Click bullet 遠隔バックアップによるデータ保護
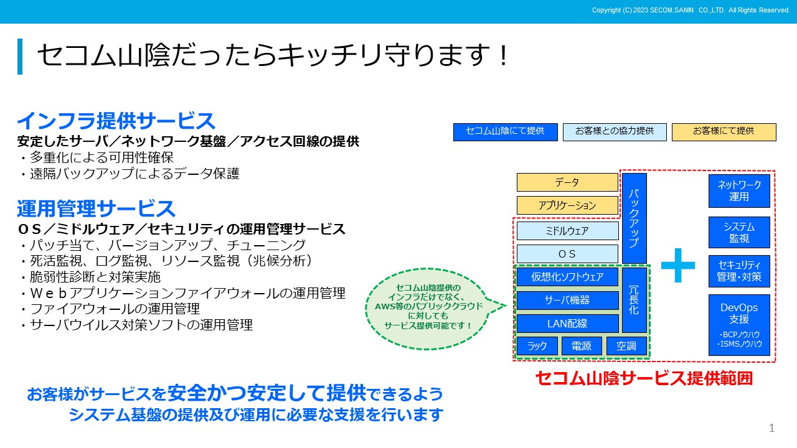This screenshot has width=797, height=448. (129, 174)
